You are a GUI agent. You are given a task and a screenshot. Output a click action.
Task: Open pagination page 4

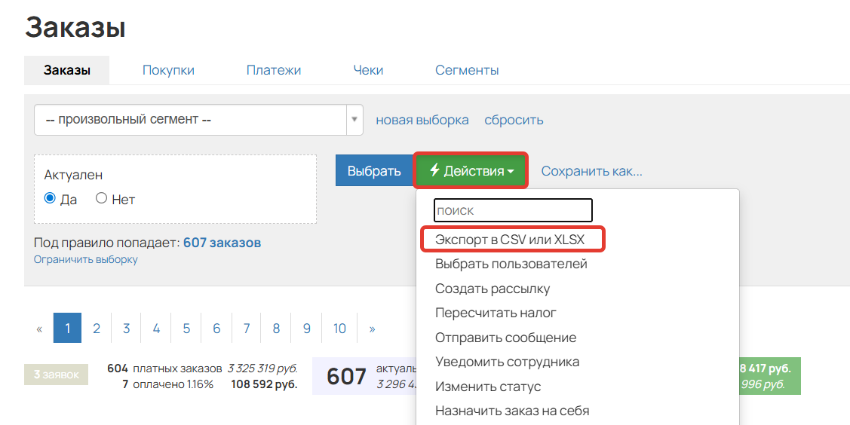[156, 328]
